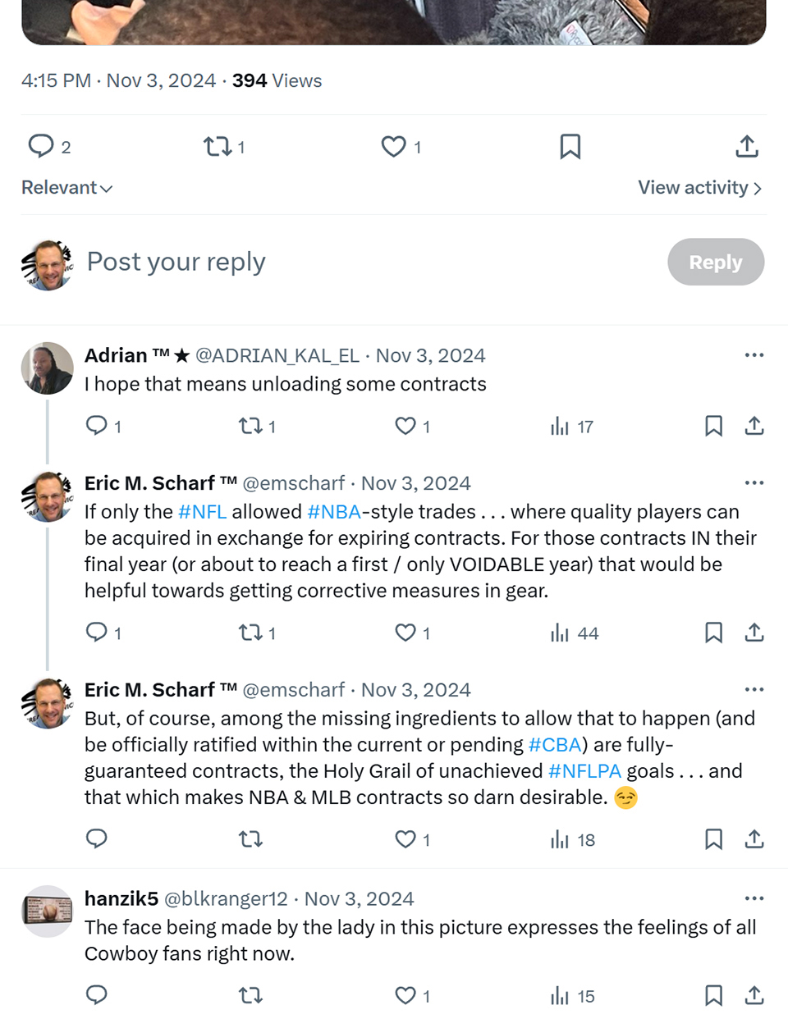
Task: Open View activity link
Action: 700,188
